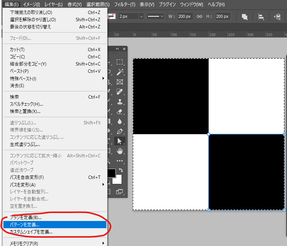This screenshot has width=287, height=246.
Task: Select the Frame tool
Action: pyautogui.click(x=120, y=82)
